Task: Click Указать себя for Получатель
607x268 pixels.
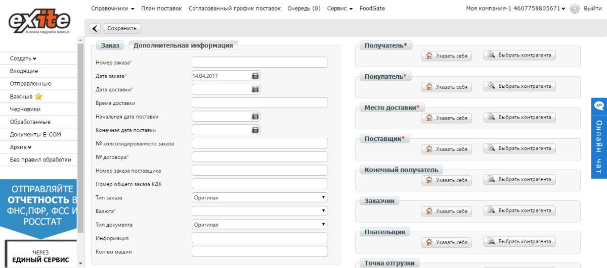Action: point(446,56)
